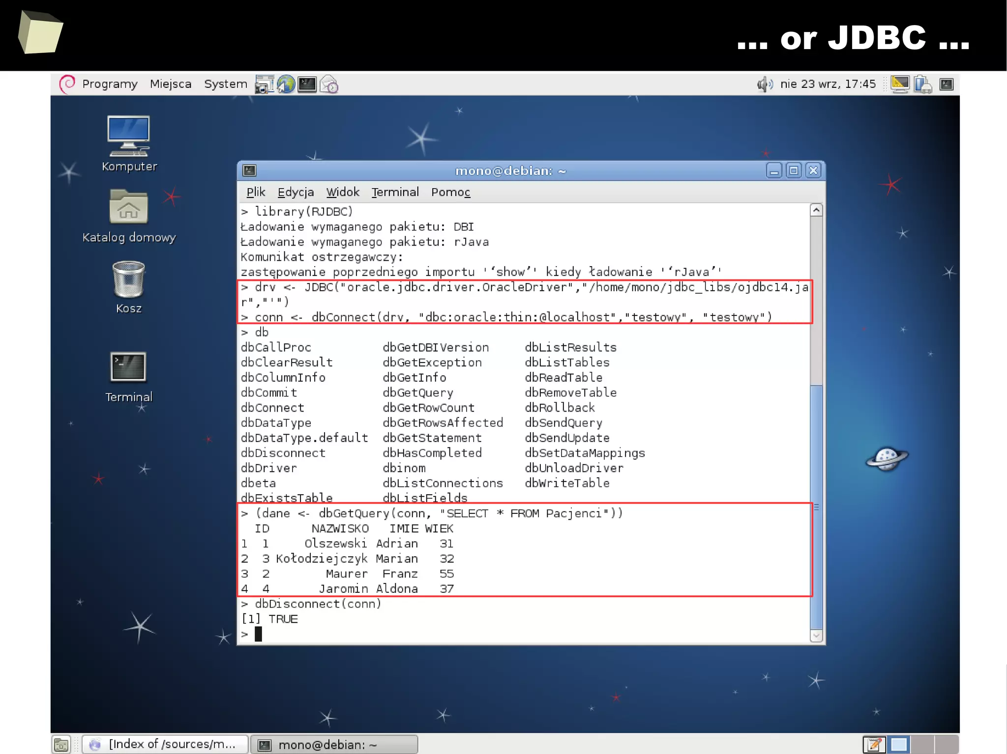Click the small terminal icon at the panel's right end
Image resolution: width=1007 pixels, height=754 pixels.
[x=947, y=84]
